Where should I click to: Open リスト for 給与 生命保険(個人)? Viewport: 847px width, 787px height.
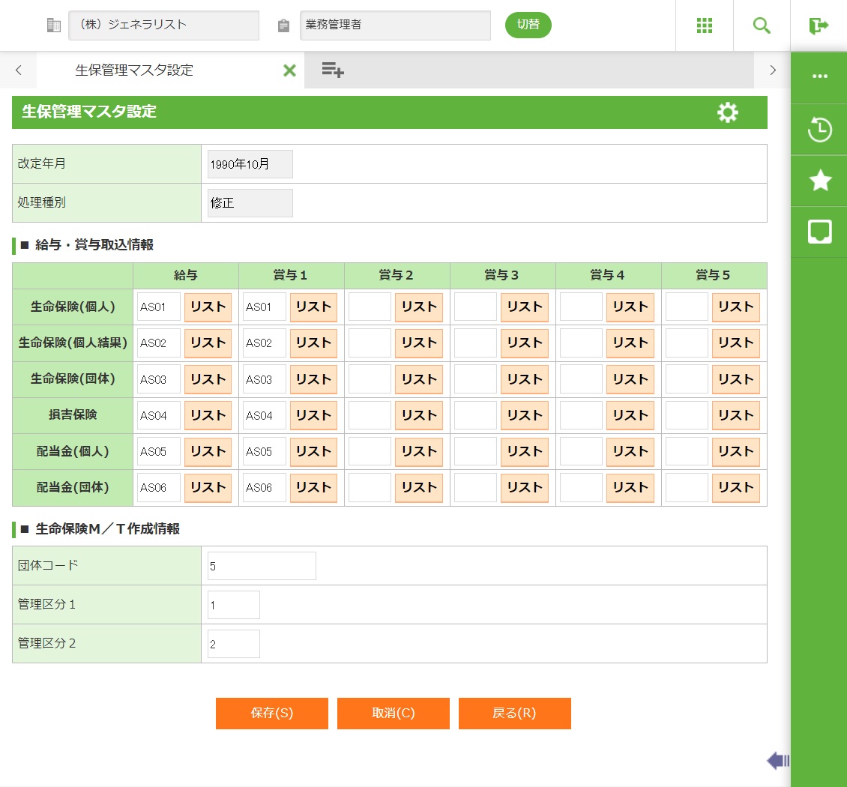click(208, 307)
